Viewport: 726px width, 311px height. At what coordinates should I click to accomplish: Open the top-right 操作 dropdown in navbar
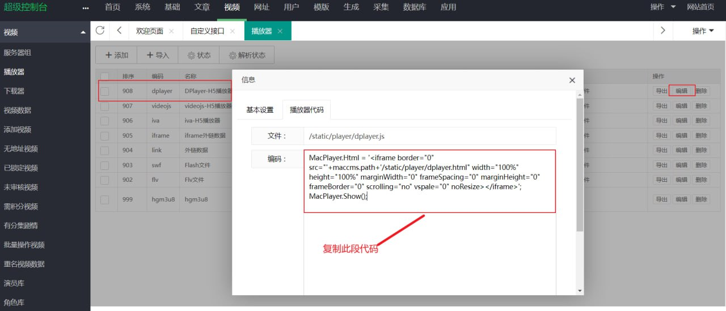click(663, 7)
